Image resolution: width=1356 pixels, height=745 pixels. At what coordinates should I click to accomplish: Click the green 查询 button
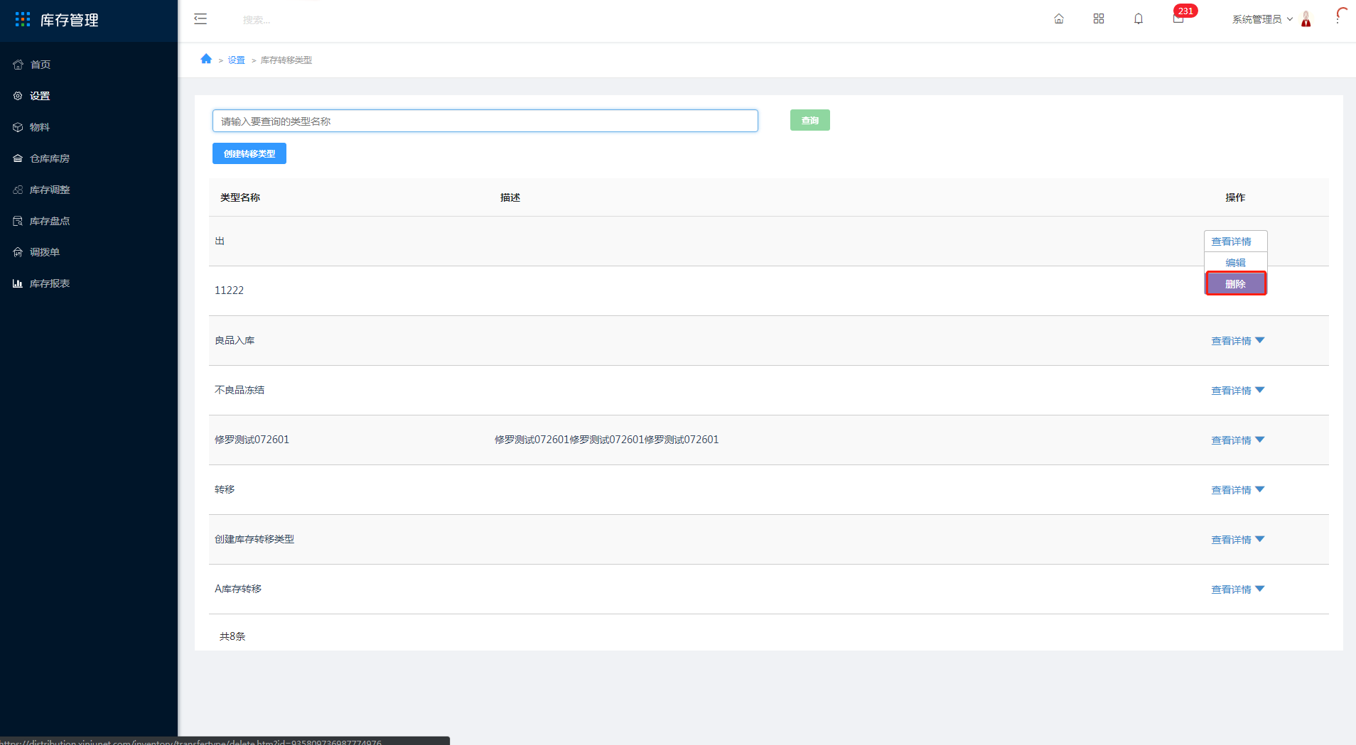tap(810, 120)
